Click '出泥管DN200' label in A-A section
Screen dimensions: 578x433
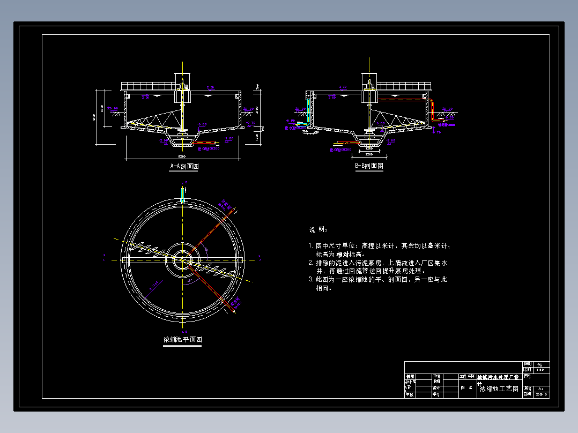click(209, 149)
